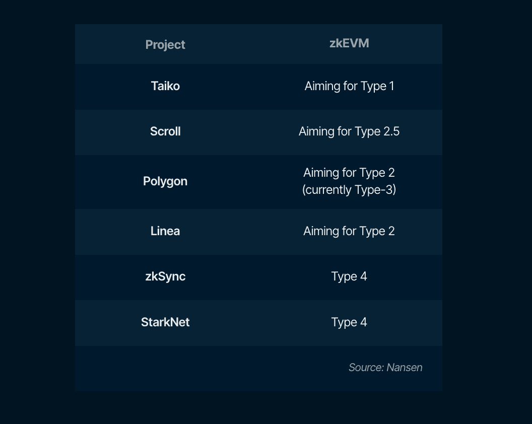Click the '(currently Type-3)' note
532x424 pixels.
click(x=349, y=190)
